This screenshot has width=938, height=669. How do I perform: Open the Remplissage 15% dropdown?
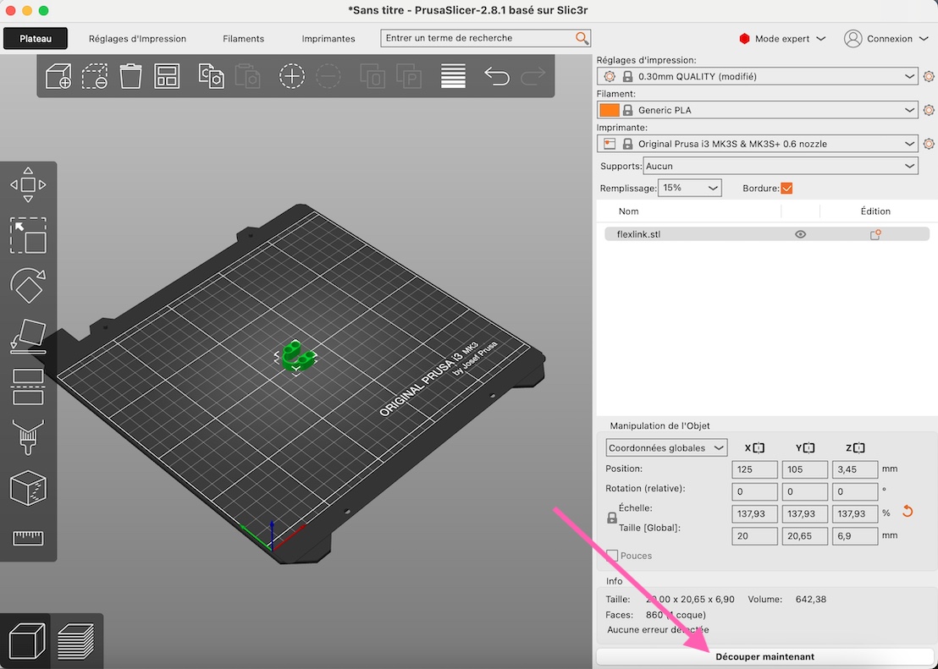pyautogui.click(x=690, y=188)
